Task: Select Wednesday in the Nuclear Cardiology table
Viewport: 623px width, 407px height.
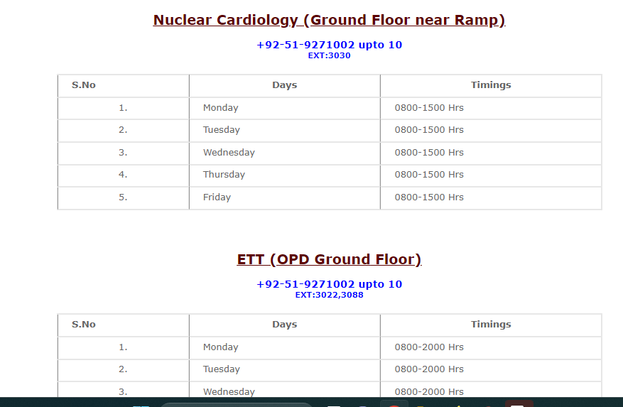Action: [x=229, y=153]
